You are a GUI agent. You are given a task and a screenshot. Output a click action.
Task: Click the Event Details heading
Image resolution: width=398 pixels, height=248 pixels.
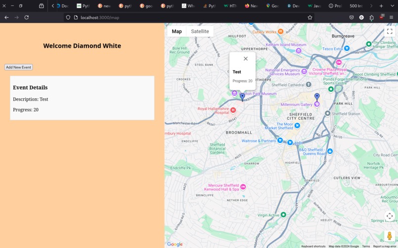tap(30, 87)
